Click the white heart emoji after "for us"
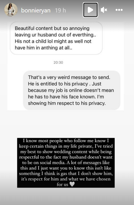The height and width of the screenshot is (205, 134). [x=72, y=184]
